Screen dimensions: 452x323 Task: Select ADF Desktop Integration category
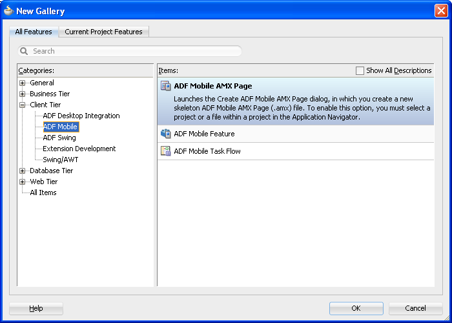click(x=81, y=116)
